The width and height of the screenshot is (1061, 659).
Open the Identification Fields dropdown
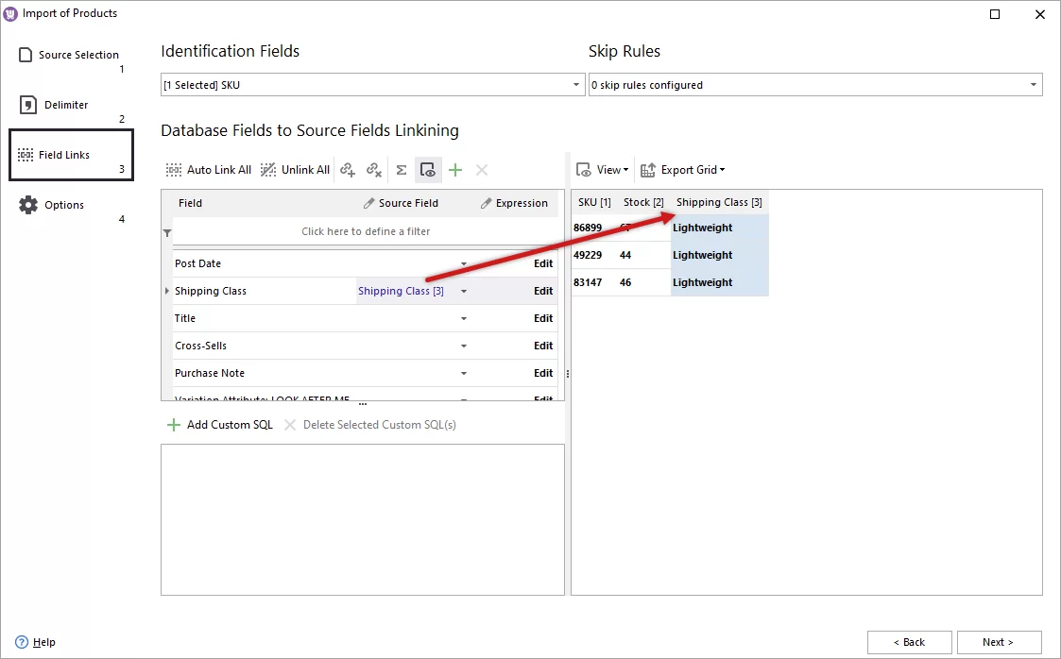pos(575,84)
